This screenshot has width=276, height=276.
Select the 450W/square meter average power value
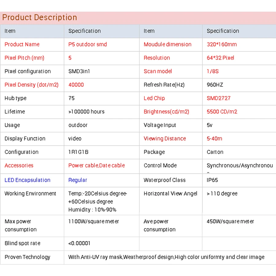click(230, 221)
